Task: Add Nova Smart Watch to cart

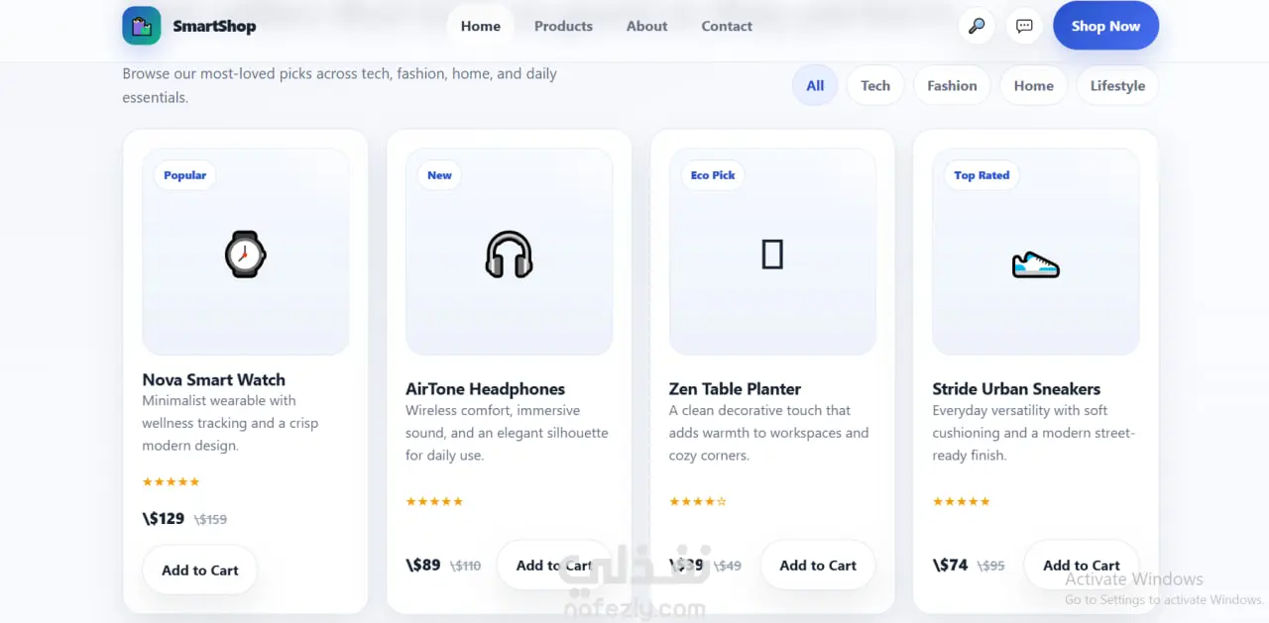Action: point(200,571)
